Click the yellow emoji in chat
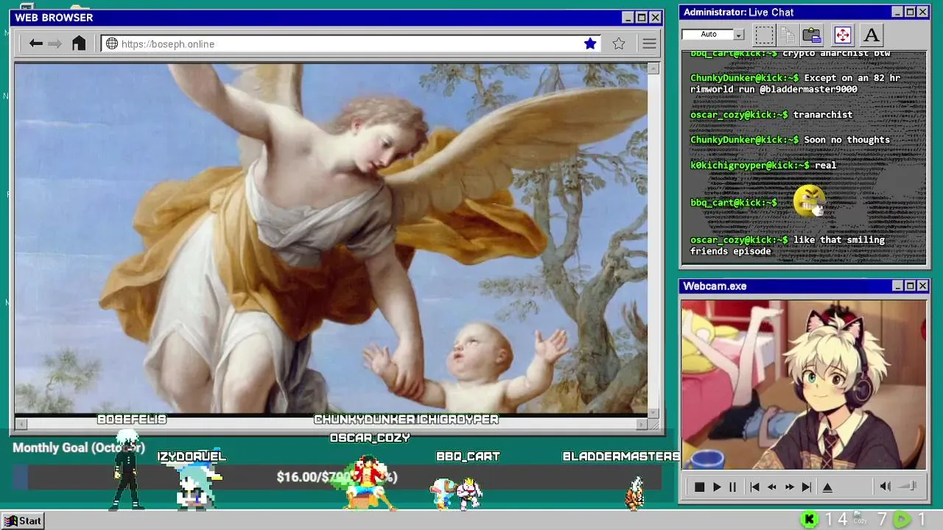Image resolution: width=943 pixels, height=530 pixels. pyautogui.click(x=809, y=200)
